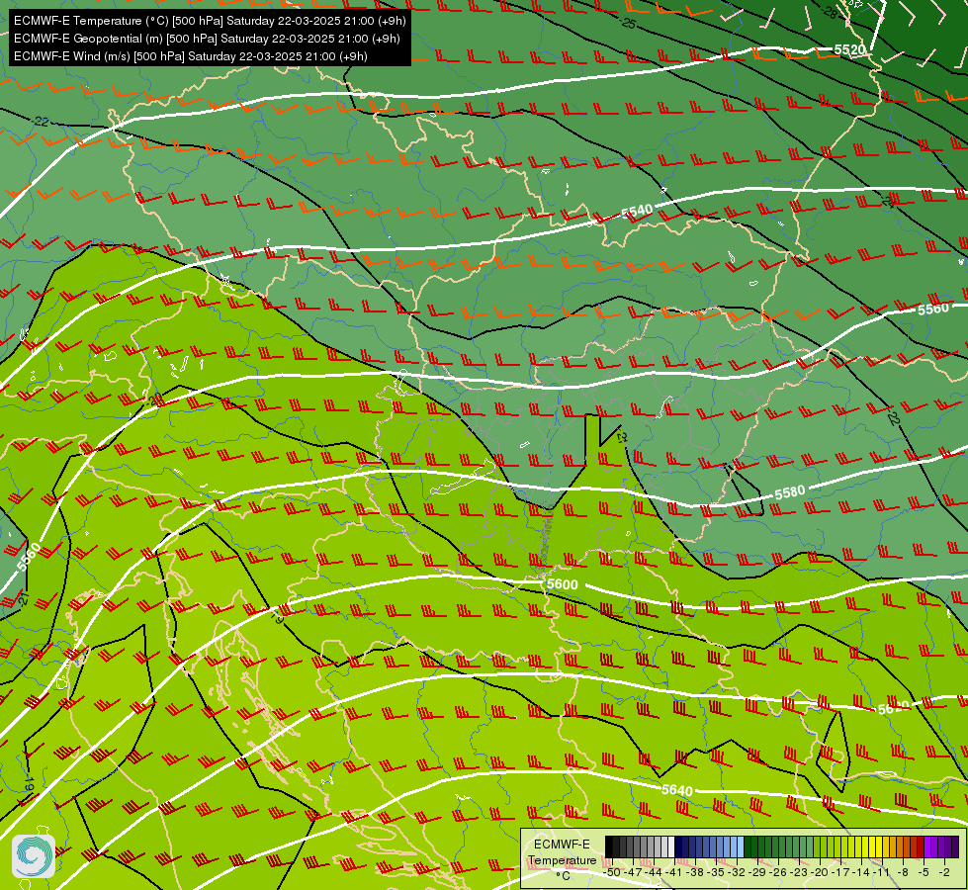Click the 5580 geopotential contour label
The image size is (968, 890).
790,492
